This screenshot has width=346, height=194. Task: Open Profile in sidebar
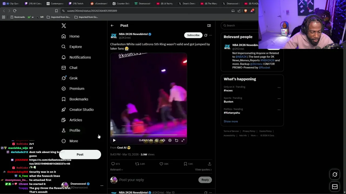click(x=71, y=130)
